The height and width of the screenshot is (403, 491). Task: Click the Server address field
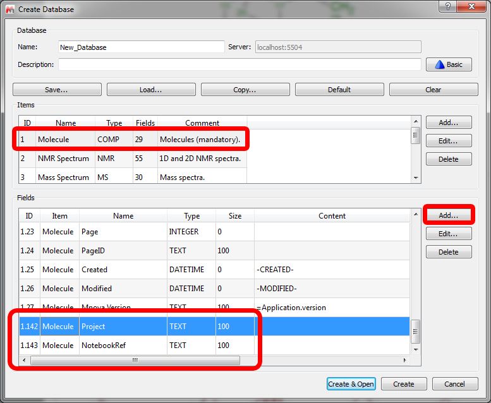tap(338, 47)
